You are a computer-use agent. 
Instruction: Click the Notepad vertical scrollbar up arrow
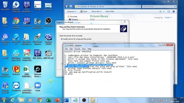point(172,52)
